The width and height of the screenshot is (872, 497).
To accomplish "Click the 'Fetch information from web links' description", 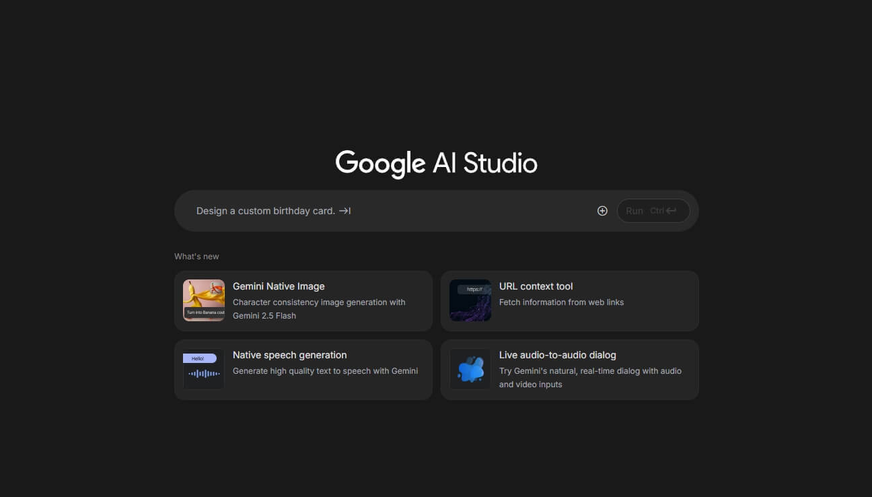I will pos(561,302).
